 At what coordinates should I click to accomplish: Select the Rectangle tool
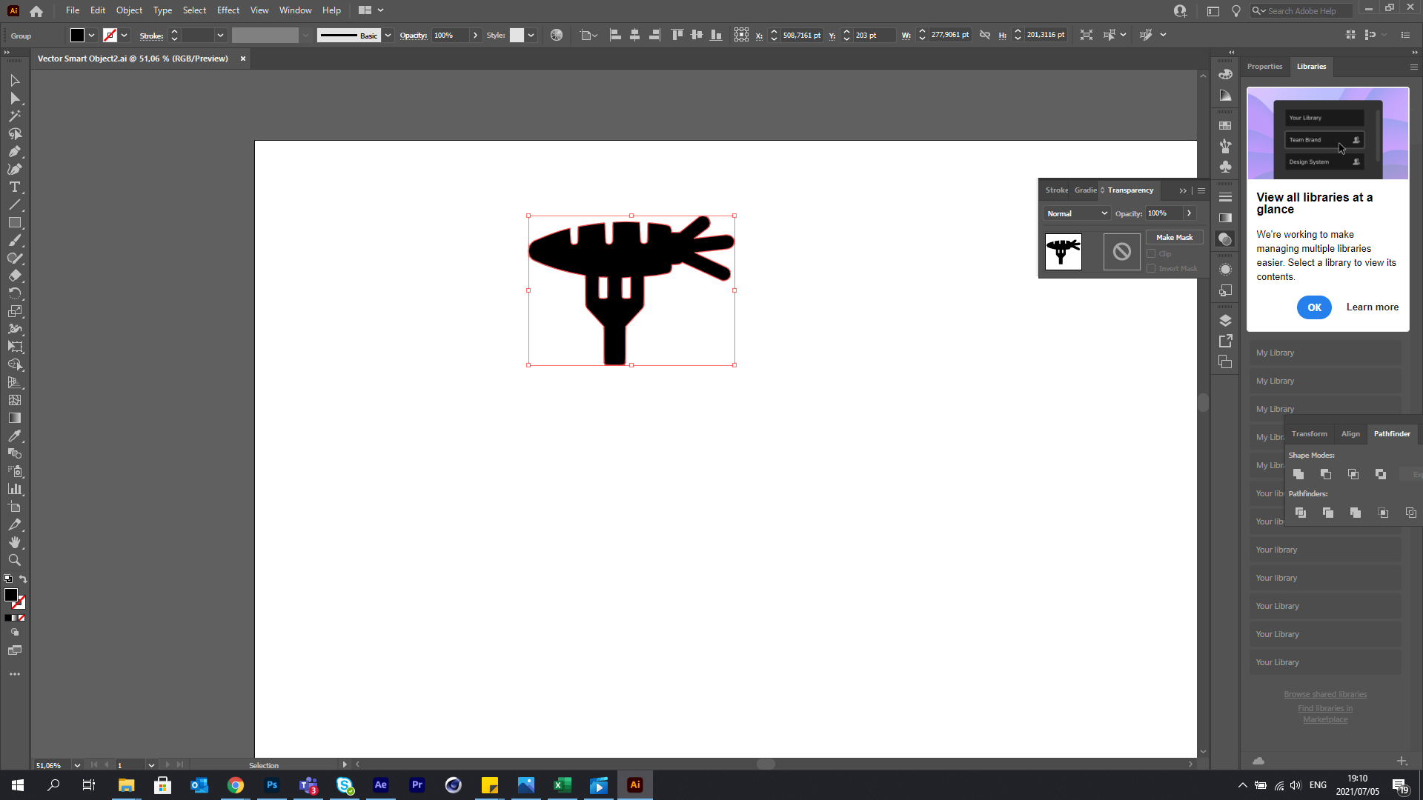point(14,222)
